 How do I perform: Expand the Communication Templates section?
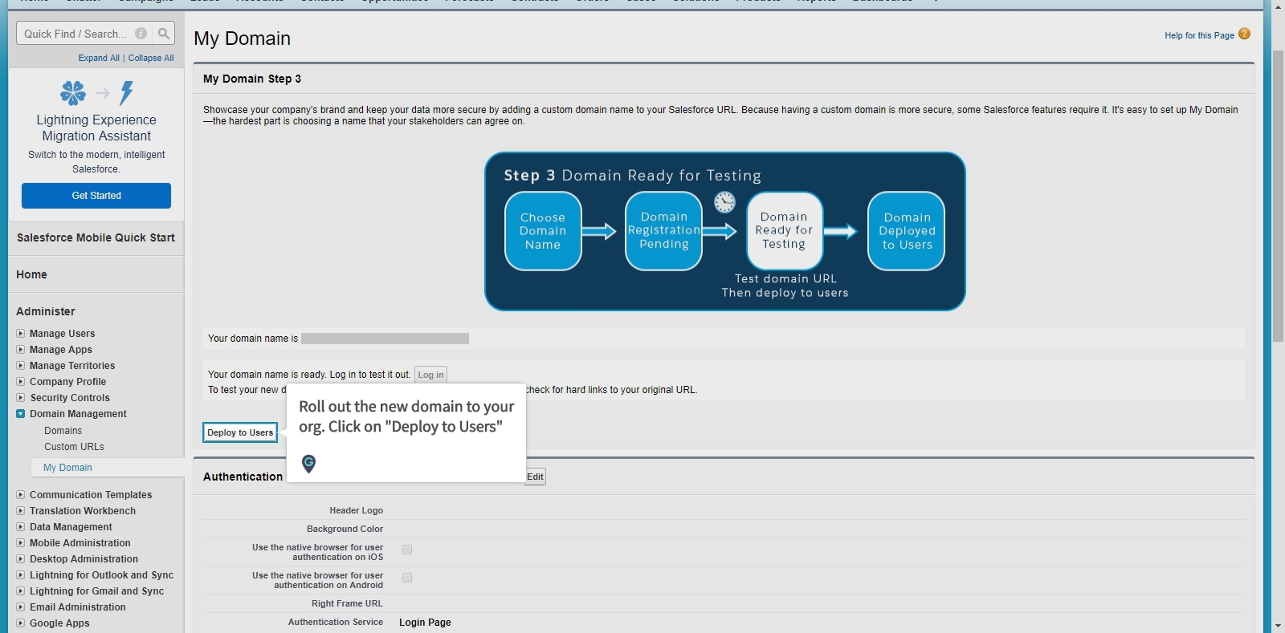coord(21,494)
